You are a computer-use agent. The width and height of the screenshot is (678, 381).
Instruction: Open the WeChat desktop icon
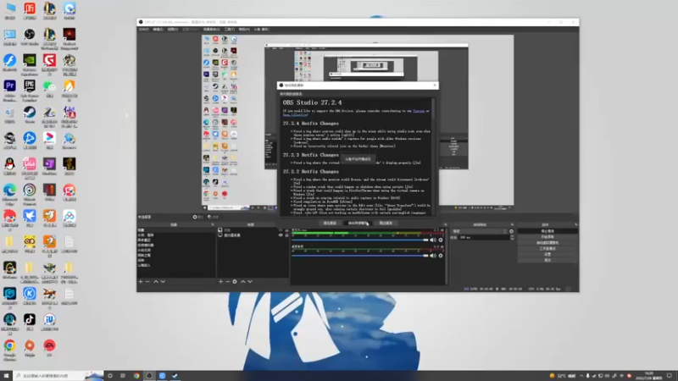[x=49, y=89]
